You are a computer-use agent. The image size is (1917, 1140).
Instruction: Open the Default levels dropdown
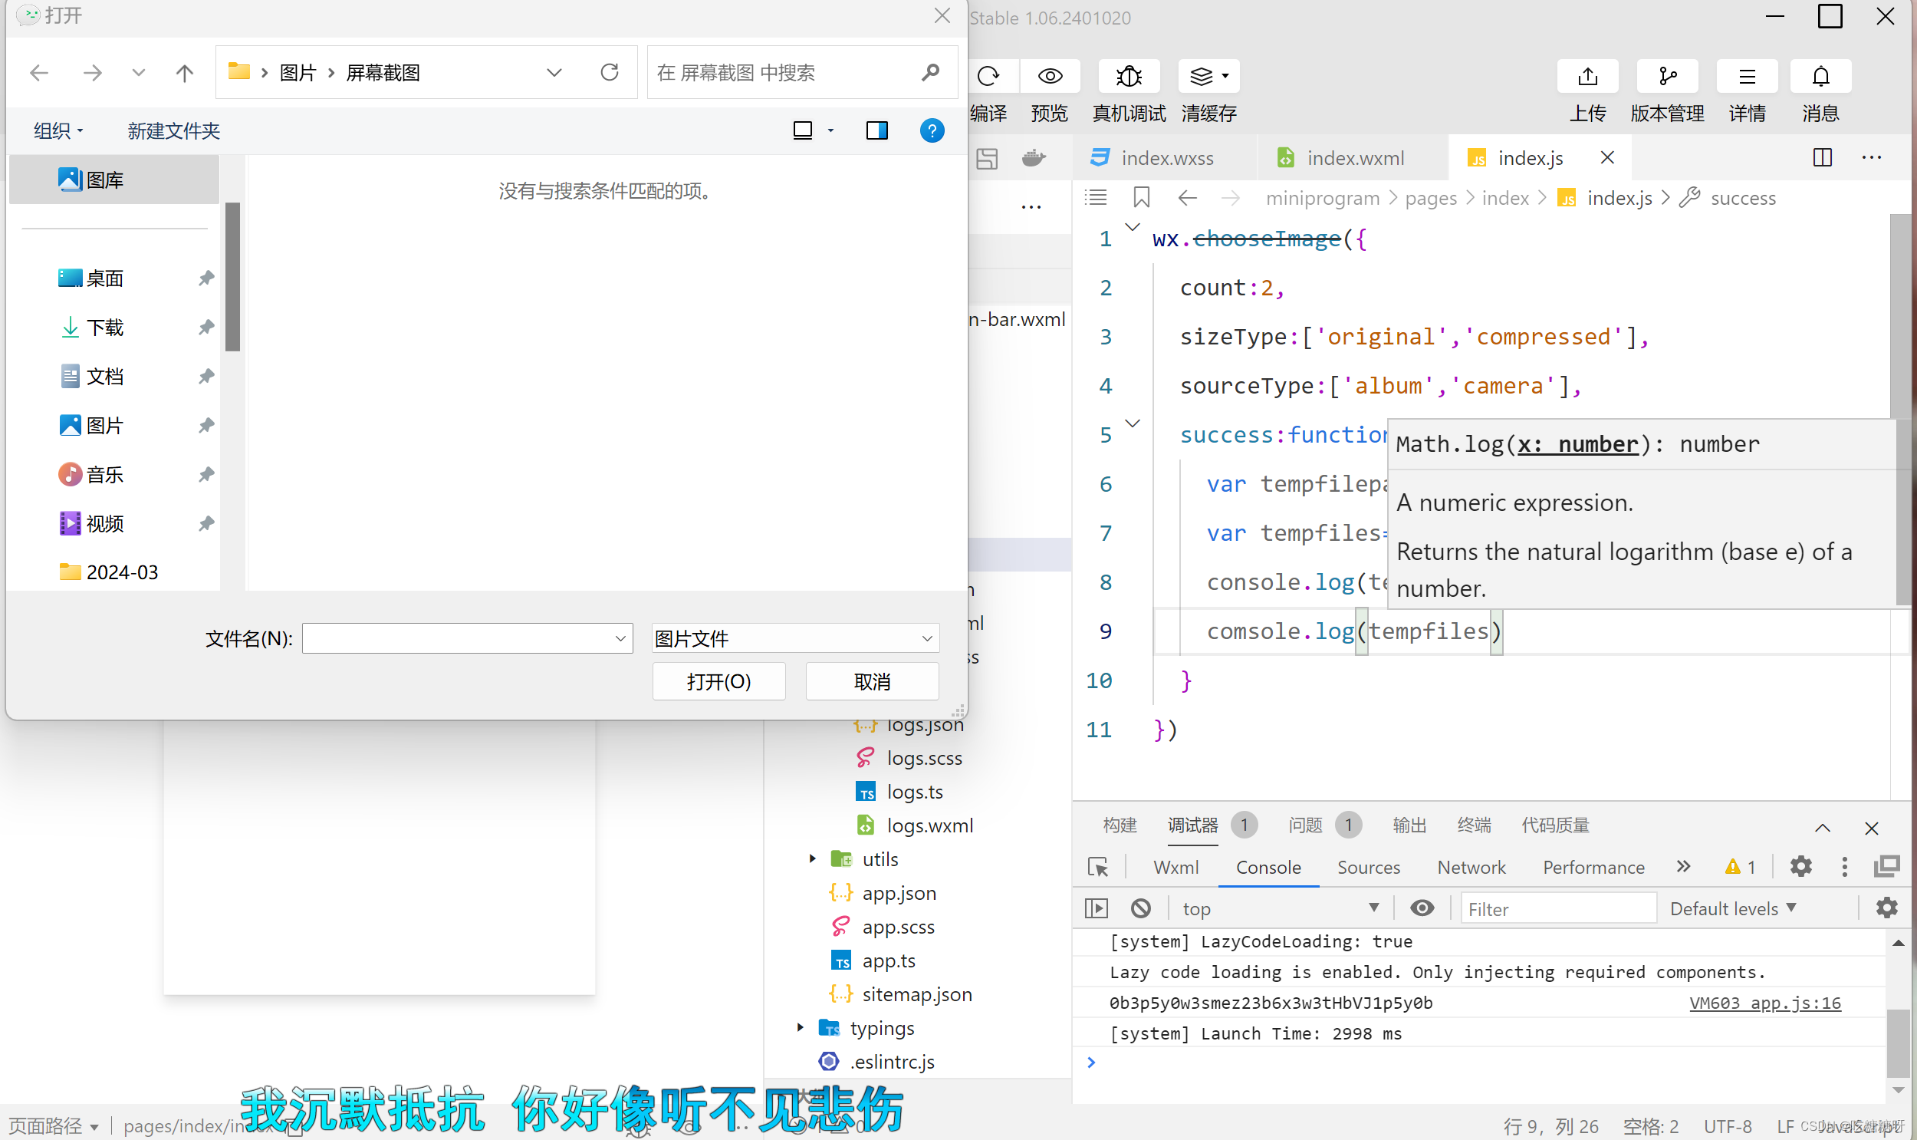point(1733,908)
